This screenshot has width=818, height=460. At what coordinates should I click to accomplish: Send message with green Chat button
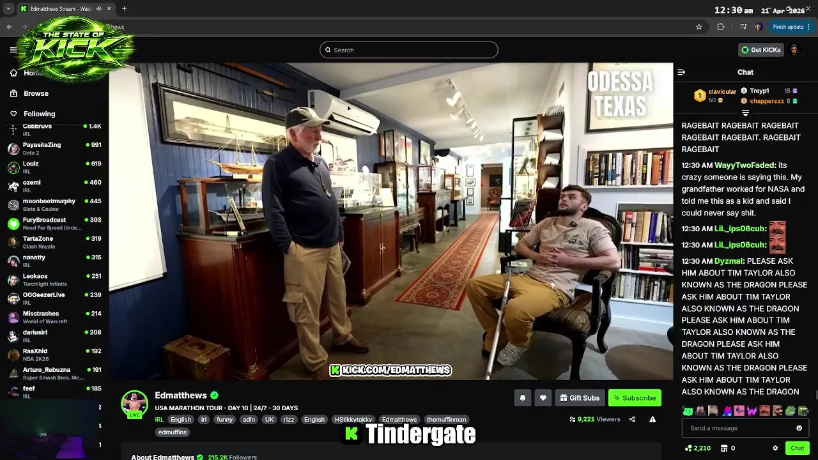[797, 448]
